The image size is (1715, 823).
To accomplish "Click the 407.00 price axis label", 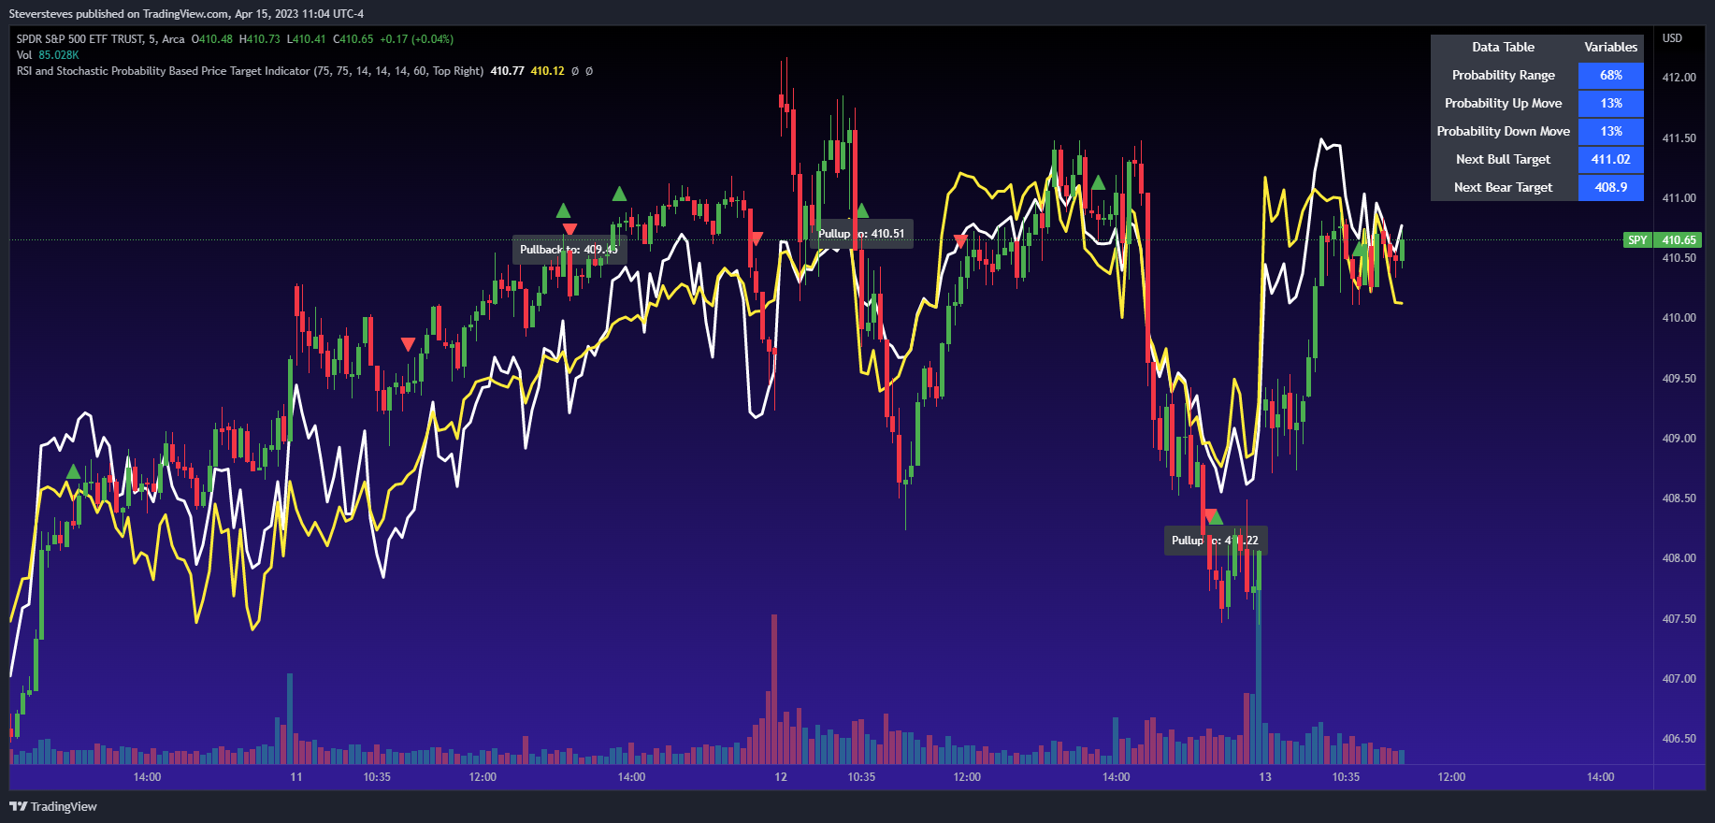I will [1679, 679].
